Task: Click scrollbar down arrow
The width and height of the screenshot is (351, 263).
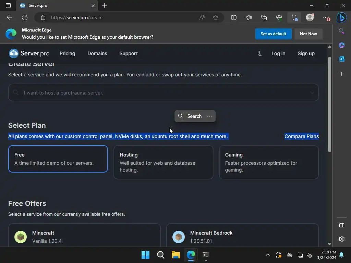Action: coord(329,244)
